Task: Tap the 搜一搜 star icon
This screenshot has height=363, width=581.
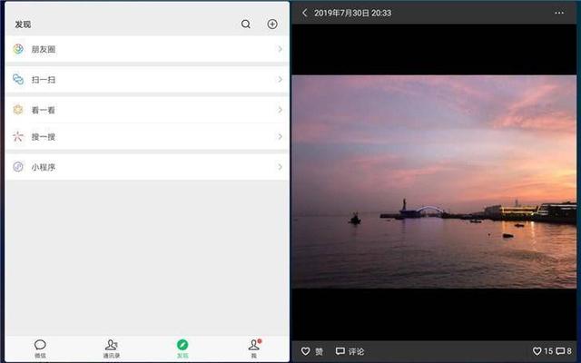Action: coord(18,137)
